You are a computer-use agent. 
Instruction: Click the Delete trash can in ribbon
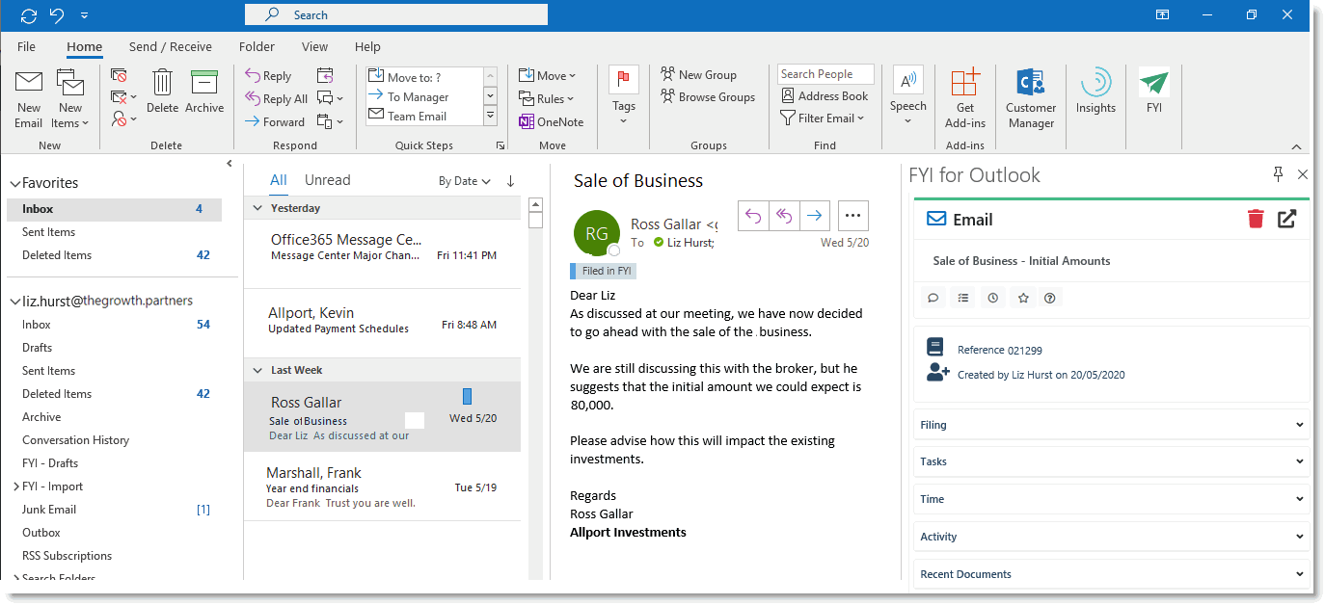[162, 92]
